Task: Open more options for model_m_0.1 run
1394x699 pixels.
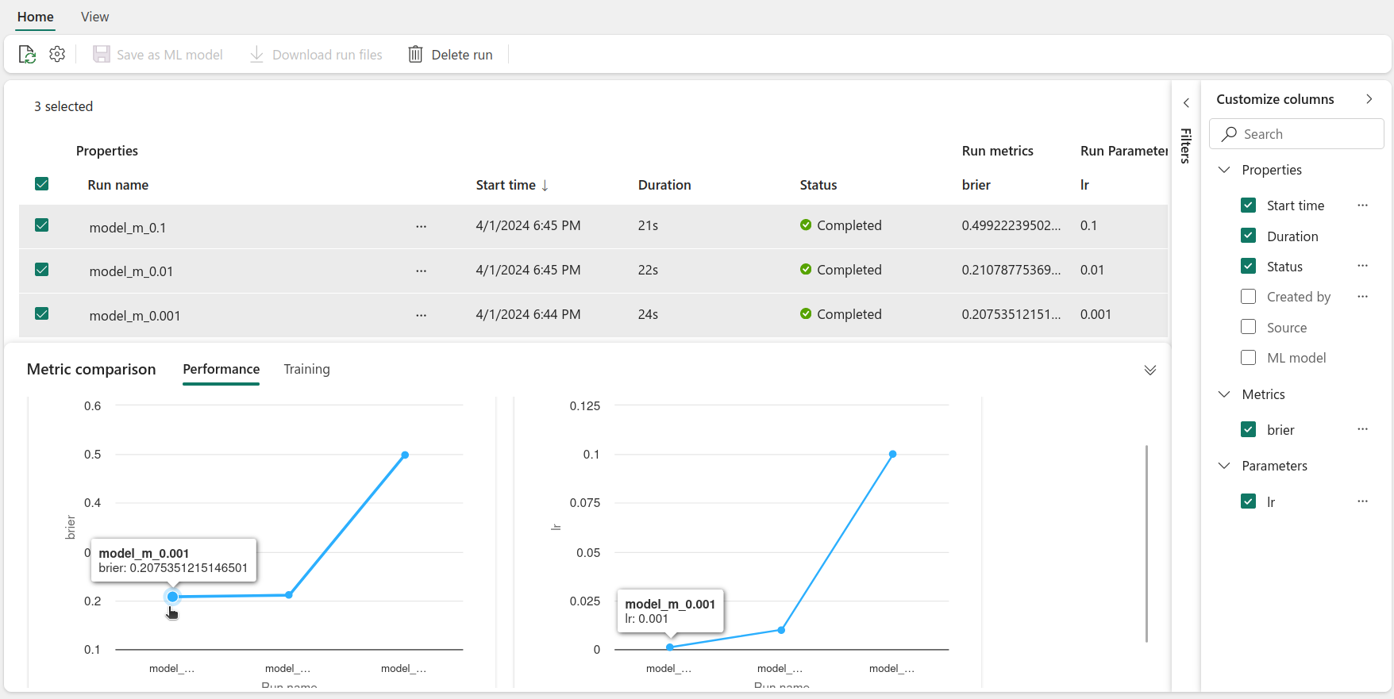Action: click(421, 227)
